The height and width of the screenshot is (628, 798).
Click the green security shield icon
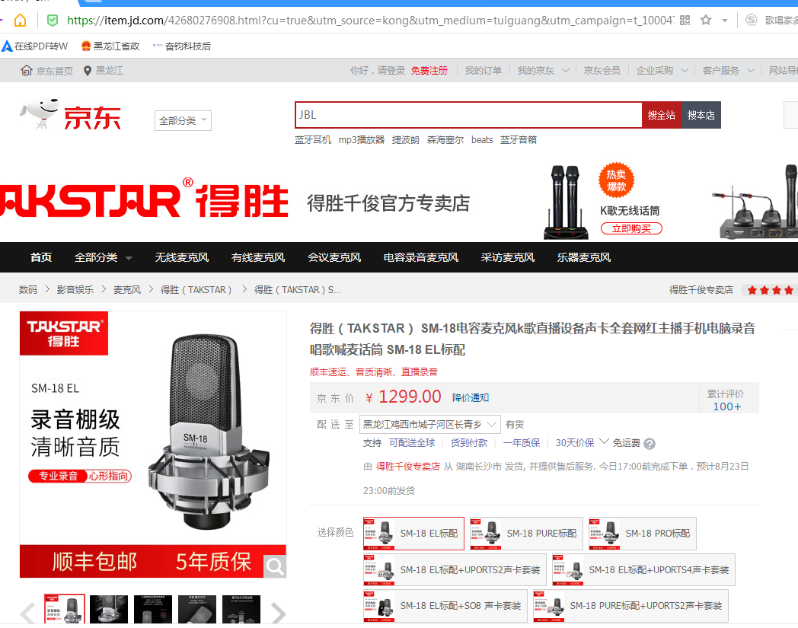click(52, 21)
